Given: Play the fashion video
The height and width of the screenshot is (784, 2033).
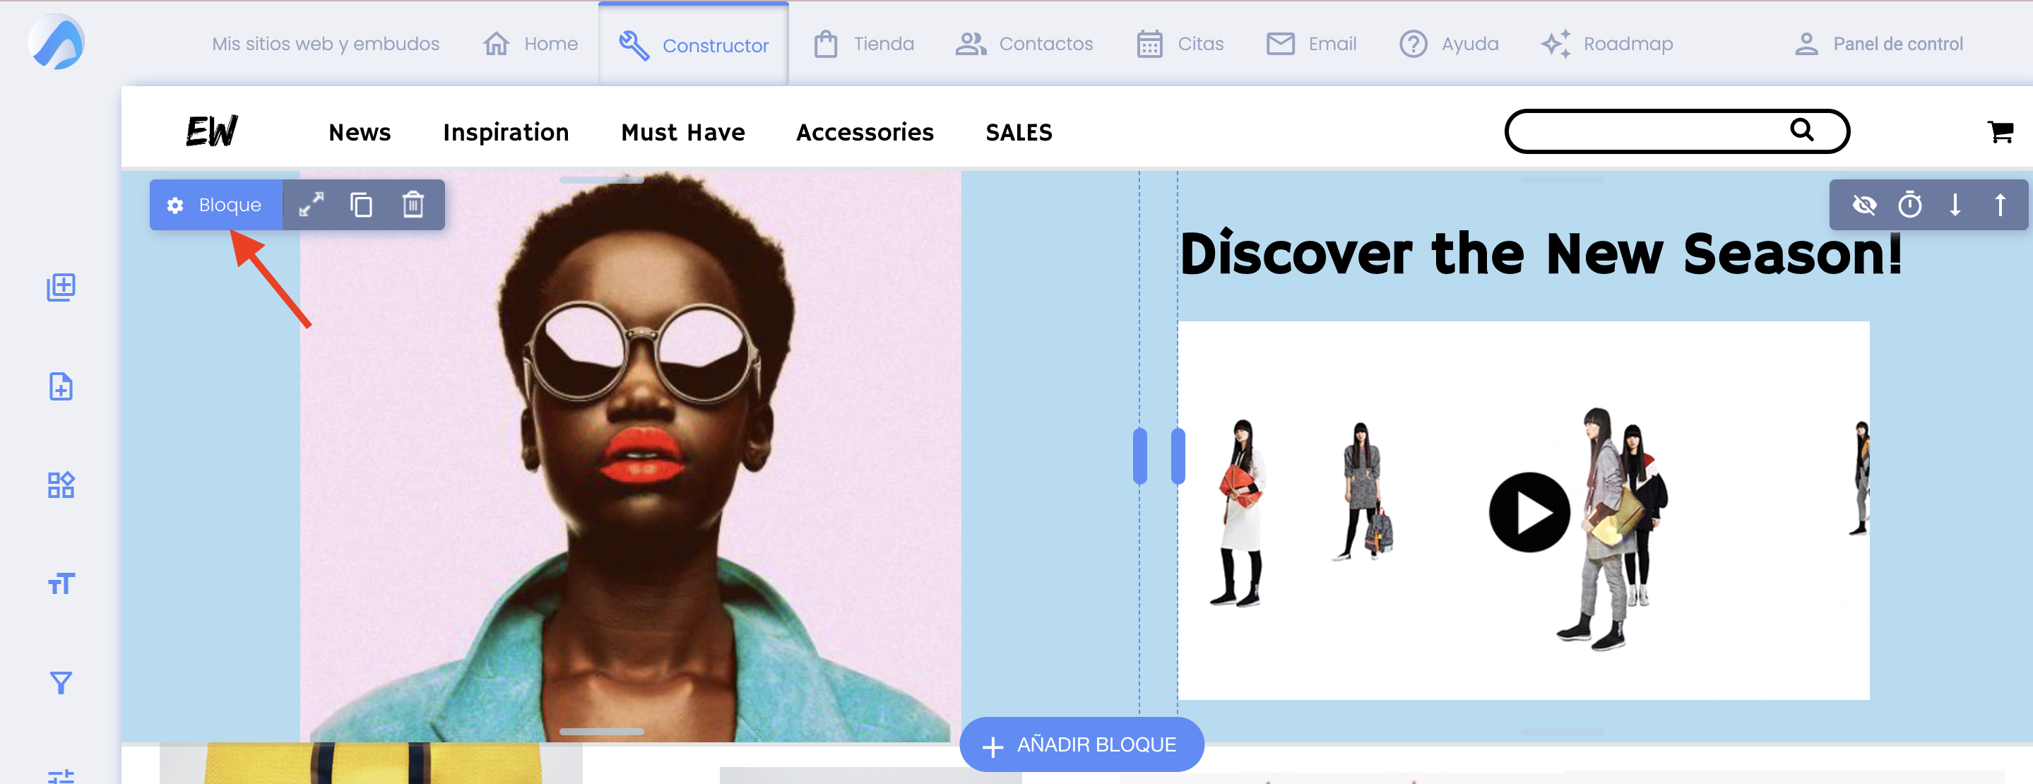Looking at the screenshot, I should click(x=1529, y=513).
